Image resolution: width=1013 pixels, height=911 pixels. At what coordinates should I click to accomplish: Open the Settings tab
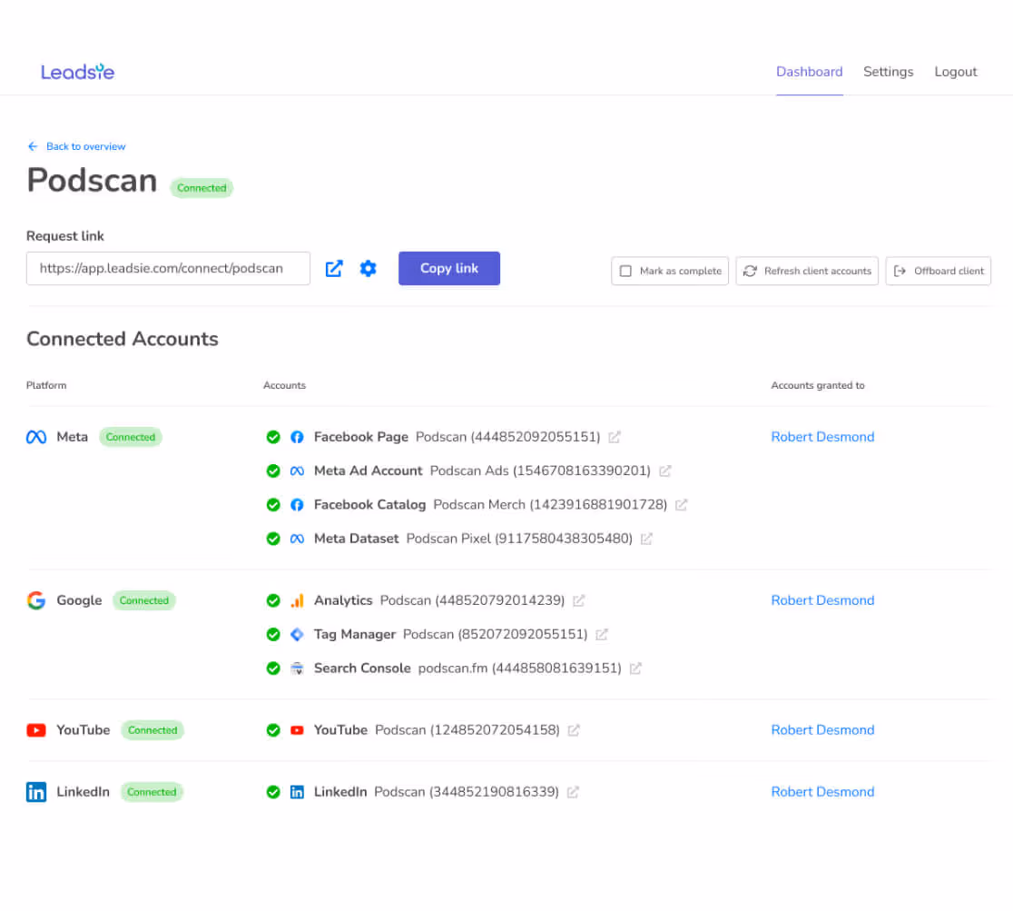[888, 72]
